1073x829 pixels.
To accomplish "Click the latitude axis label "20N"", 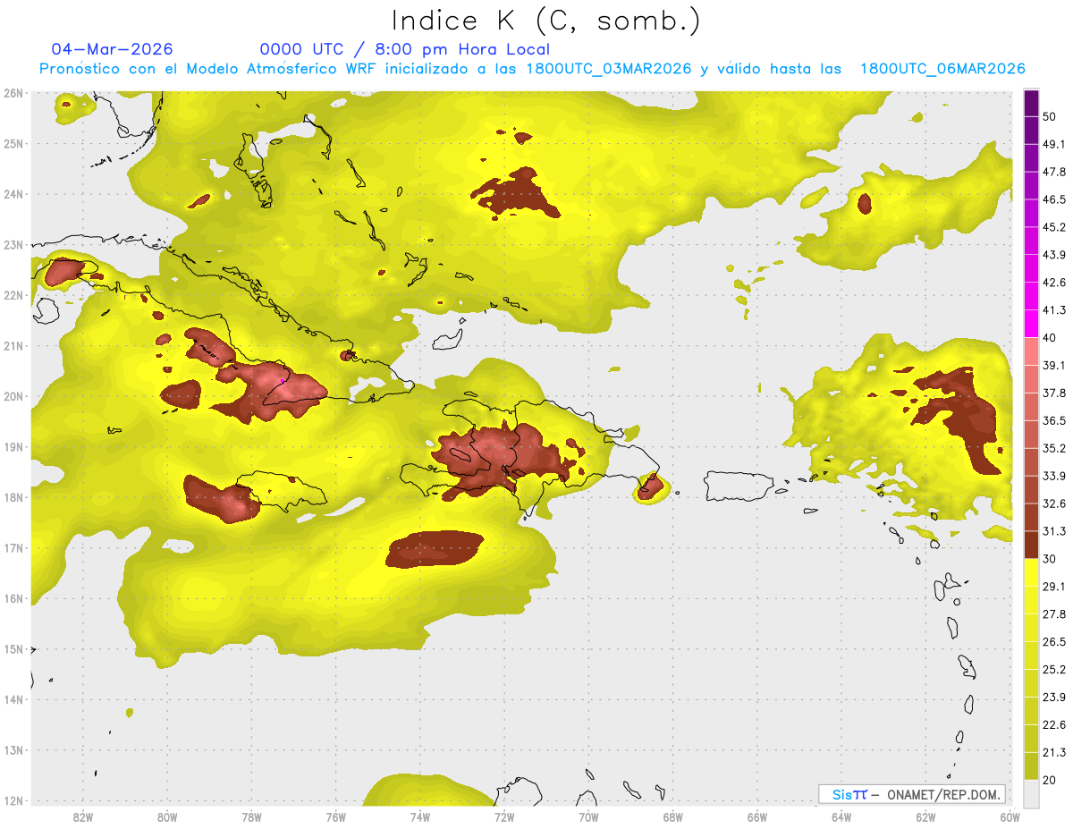I will pyautogui.click(x=13, y=396).
